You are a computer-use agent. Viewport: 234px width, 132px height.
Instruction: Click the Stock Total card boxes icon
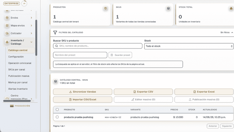pos(231,8)
